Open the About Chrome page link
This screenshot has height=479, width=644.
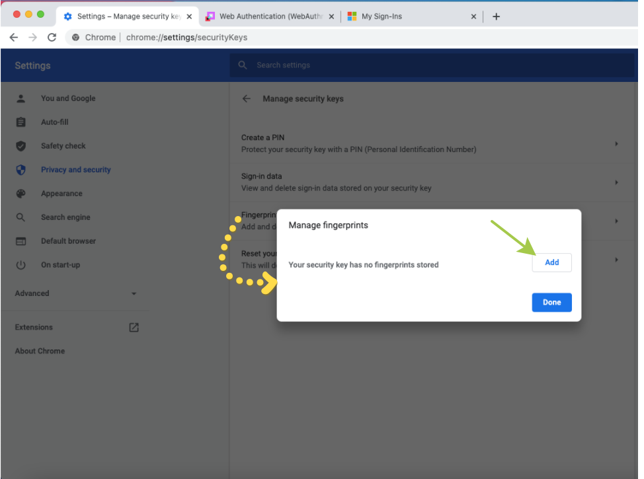40,351
